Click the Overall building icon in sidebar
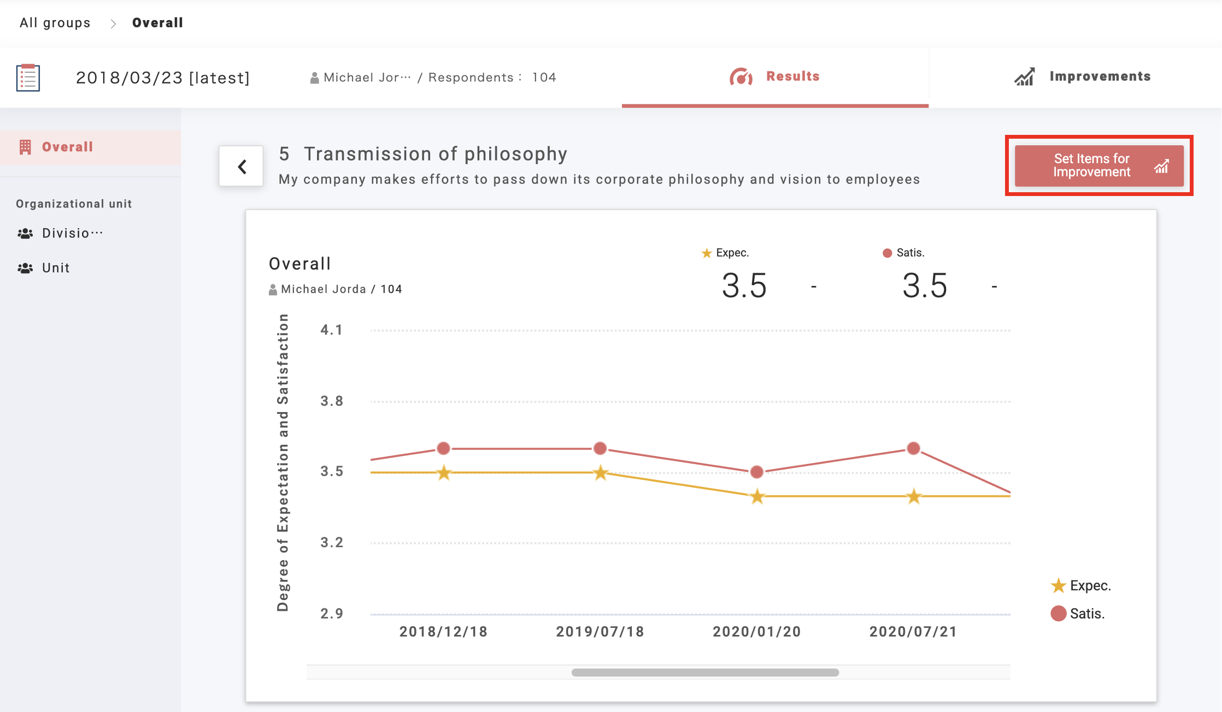The width and height of the screenshot is (1222, 712). [25, 147]
